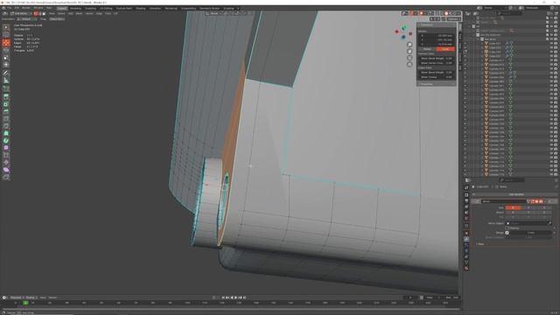Toggle camera view gizmo icon
Viewport: 560px width, 315px height.
tap(409, 58)
